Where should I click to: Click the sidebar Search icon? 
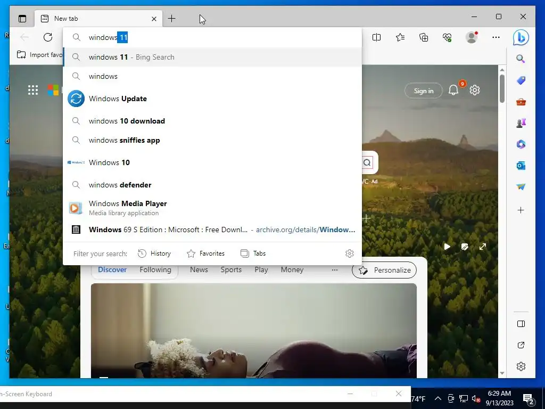click(x=521, y=59)
